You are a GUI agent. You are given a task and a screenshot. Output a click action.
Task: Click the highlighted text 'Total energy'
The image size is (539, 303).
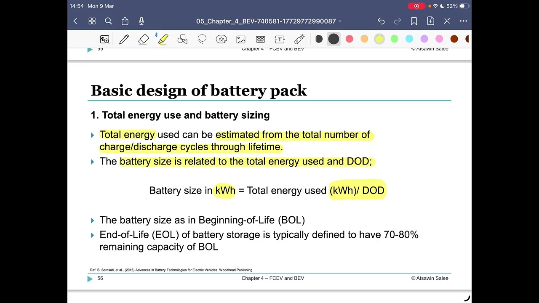127,135
